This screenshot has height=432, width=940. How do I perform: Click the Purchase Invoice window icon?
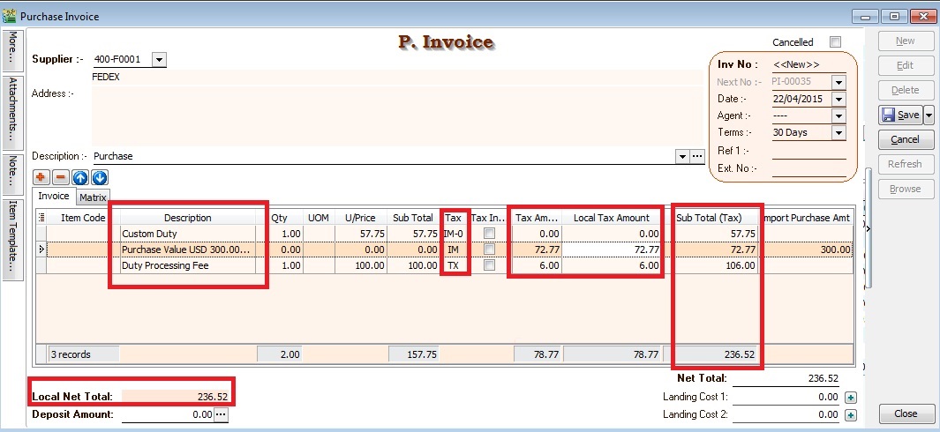tap(9, 16)
